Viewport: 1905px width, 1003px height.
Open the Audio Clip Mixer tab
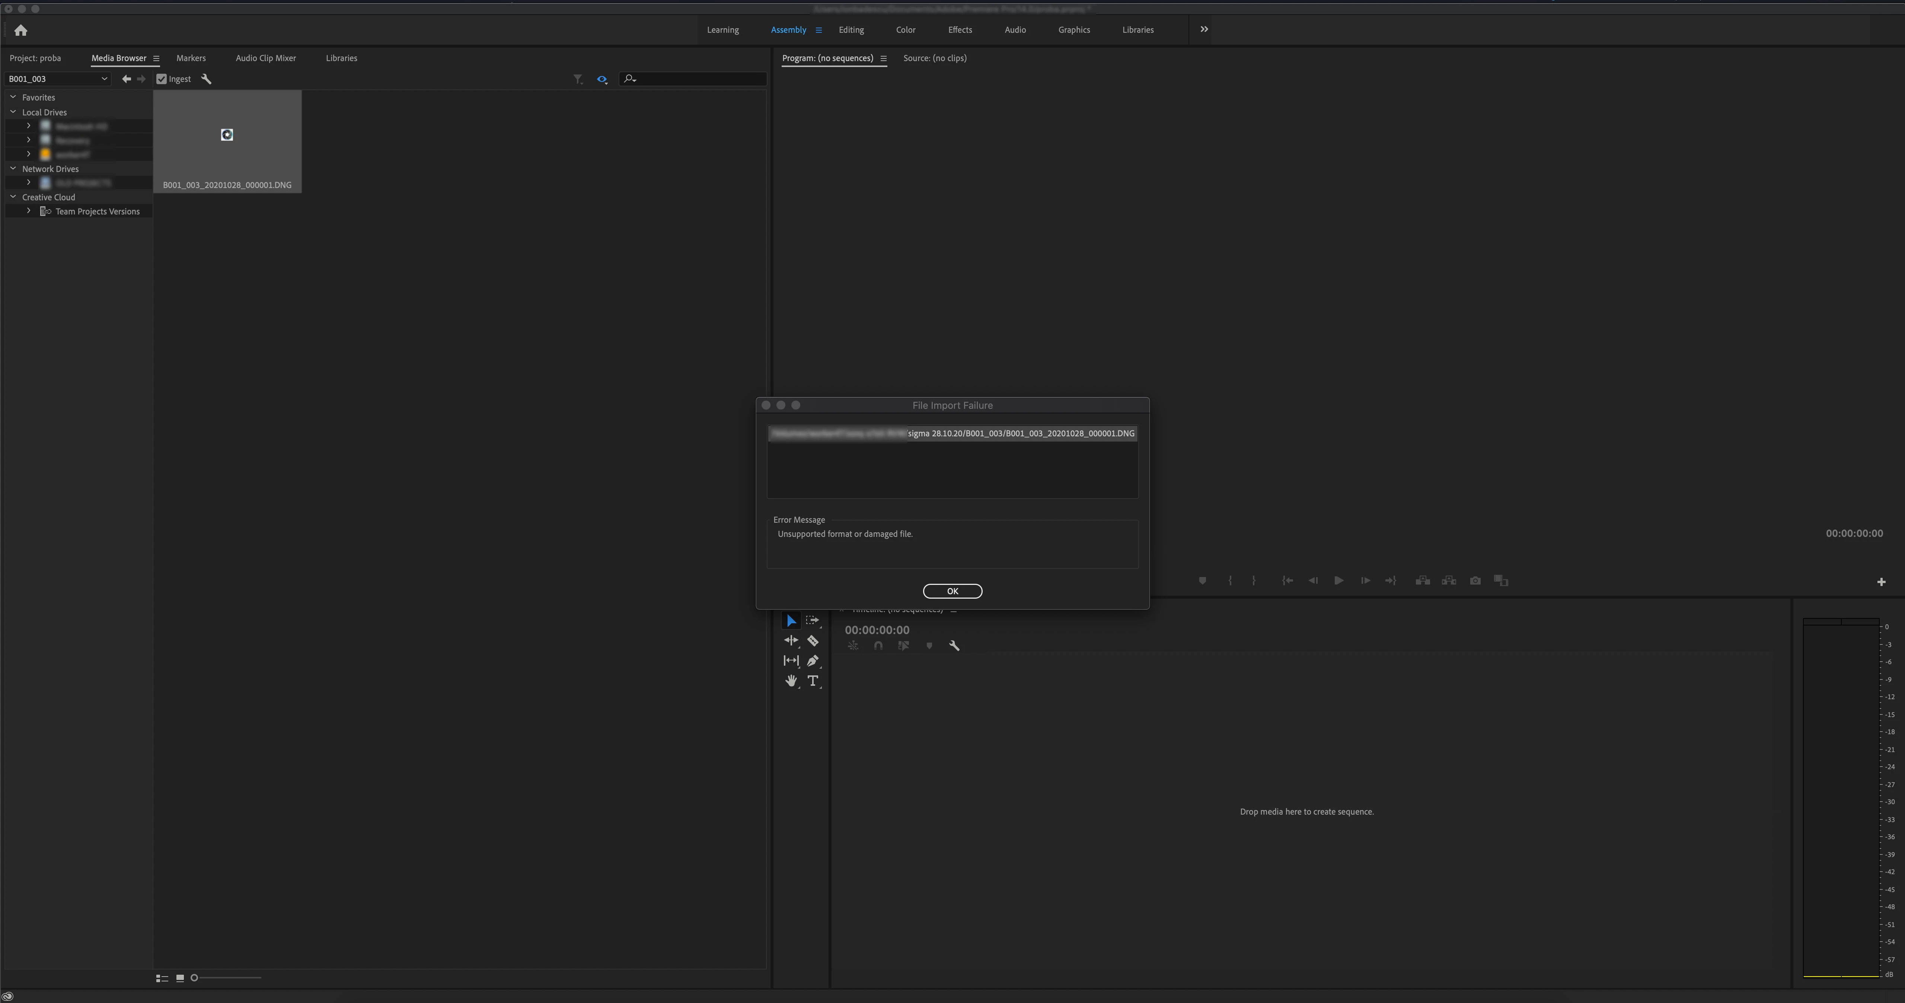(x=265, y=58)
